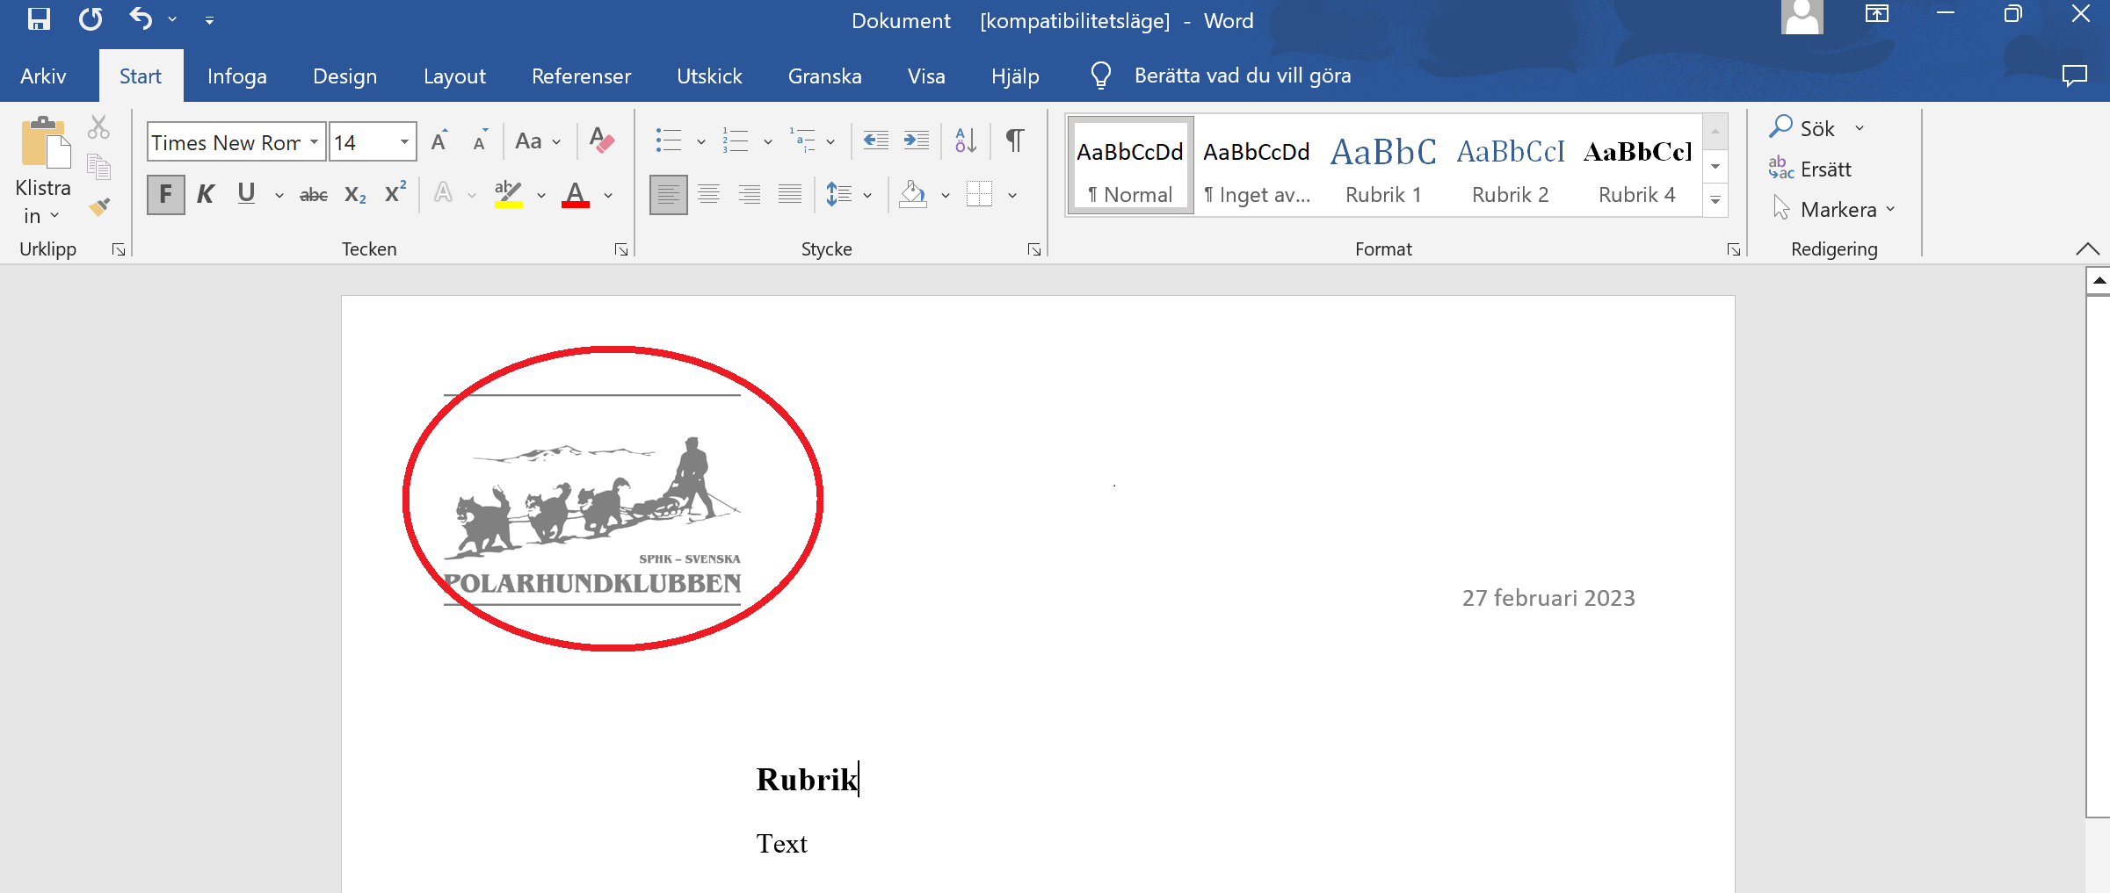This screenshot has width=2110, height=893.
Task: Open the Tecken dialog launcher
Action: 621,250
